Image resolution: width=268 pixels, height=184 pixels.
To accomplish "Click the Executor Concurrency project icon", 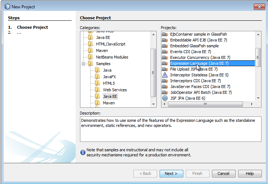I will click(165, 57).
